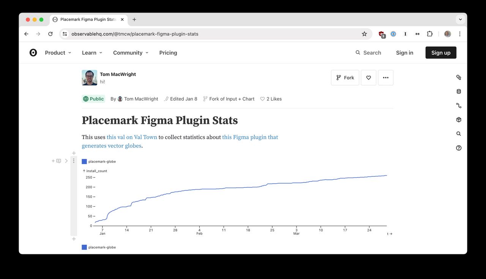
Task: Toggle the Public visibility badge
Action: pyautogui.click(x=93, y=98)
